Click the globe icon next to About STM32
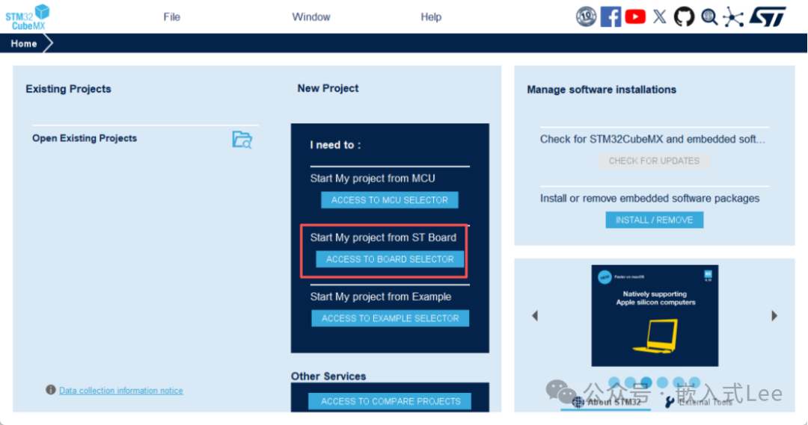Viewport: 808px width, 425px height. pos(578,402)
